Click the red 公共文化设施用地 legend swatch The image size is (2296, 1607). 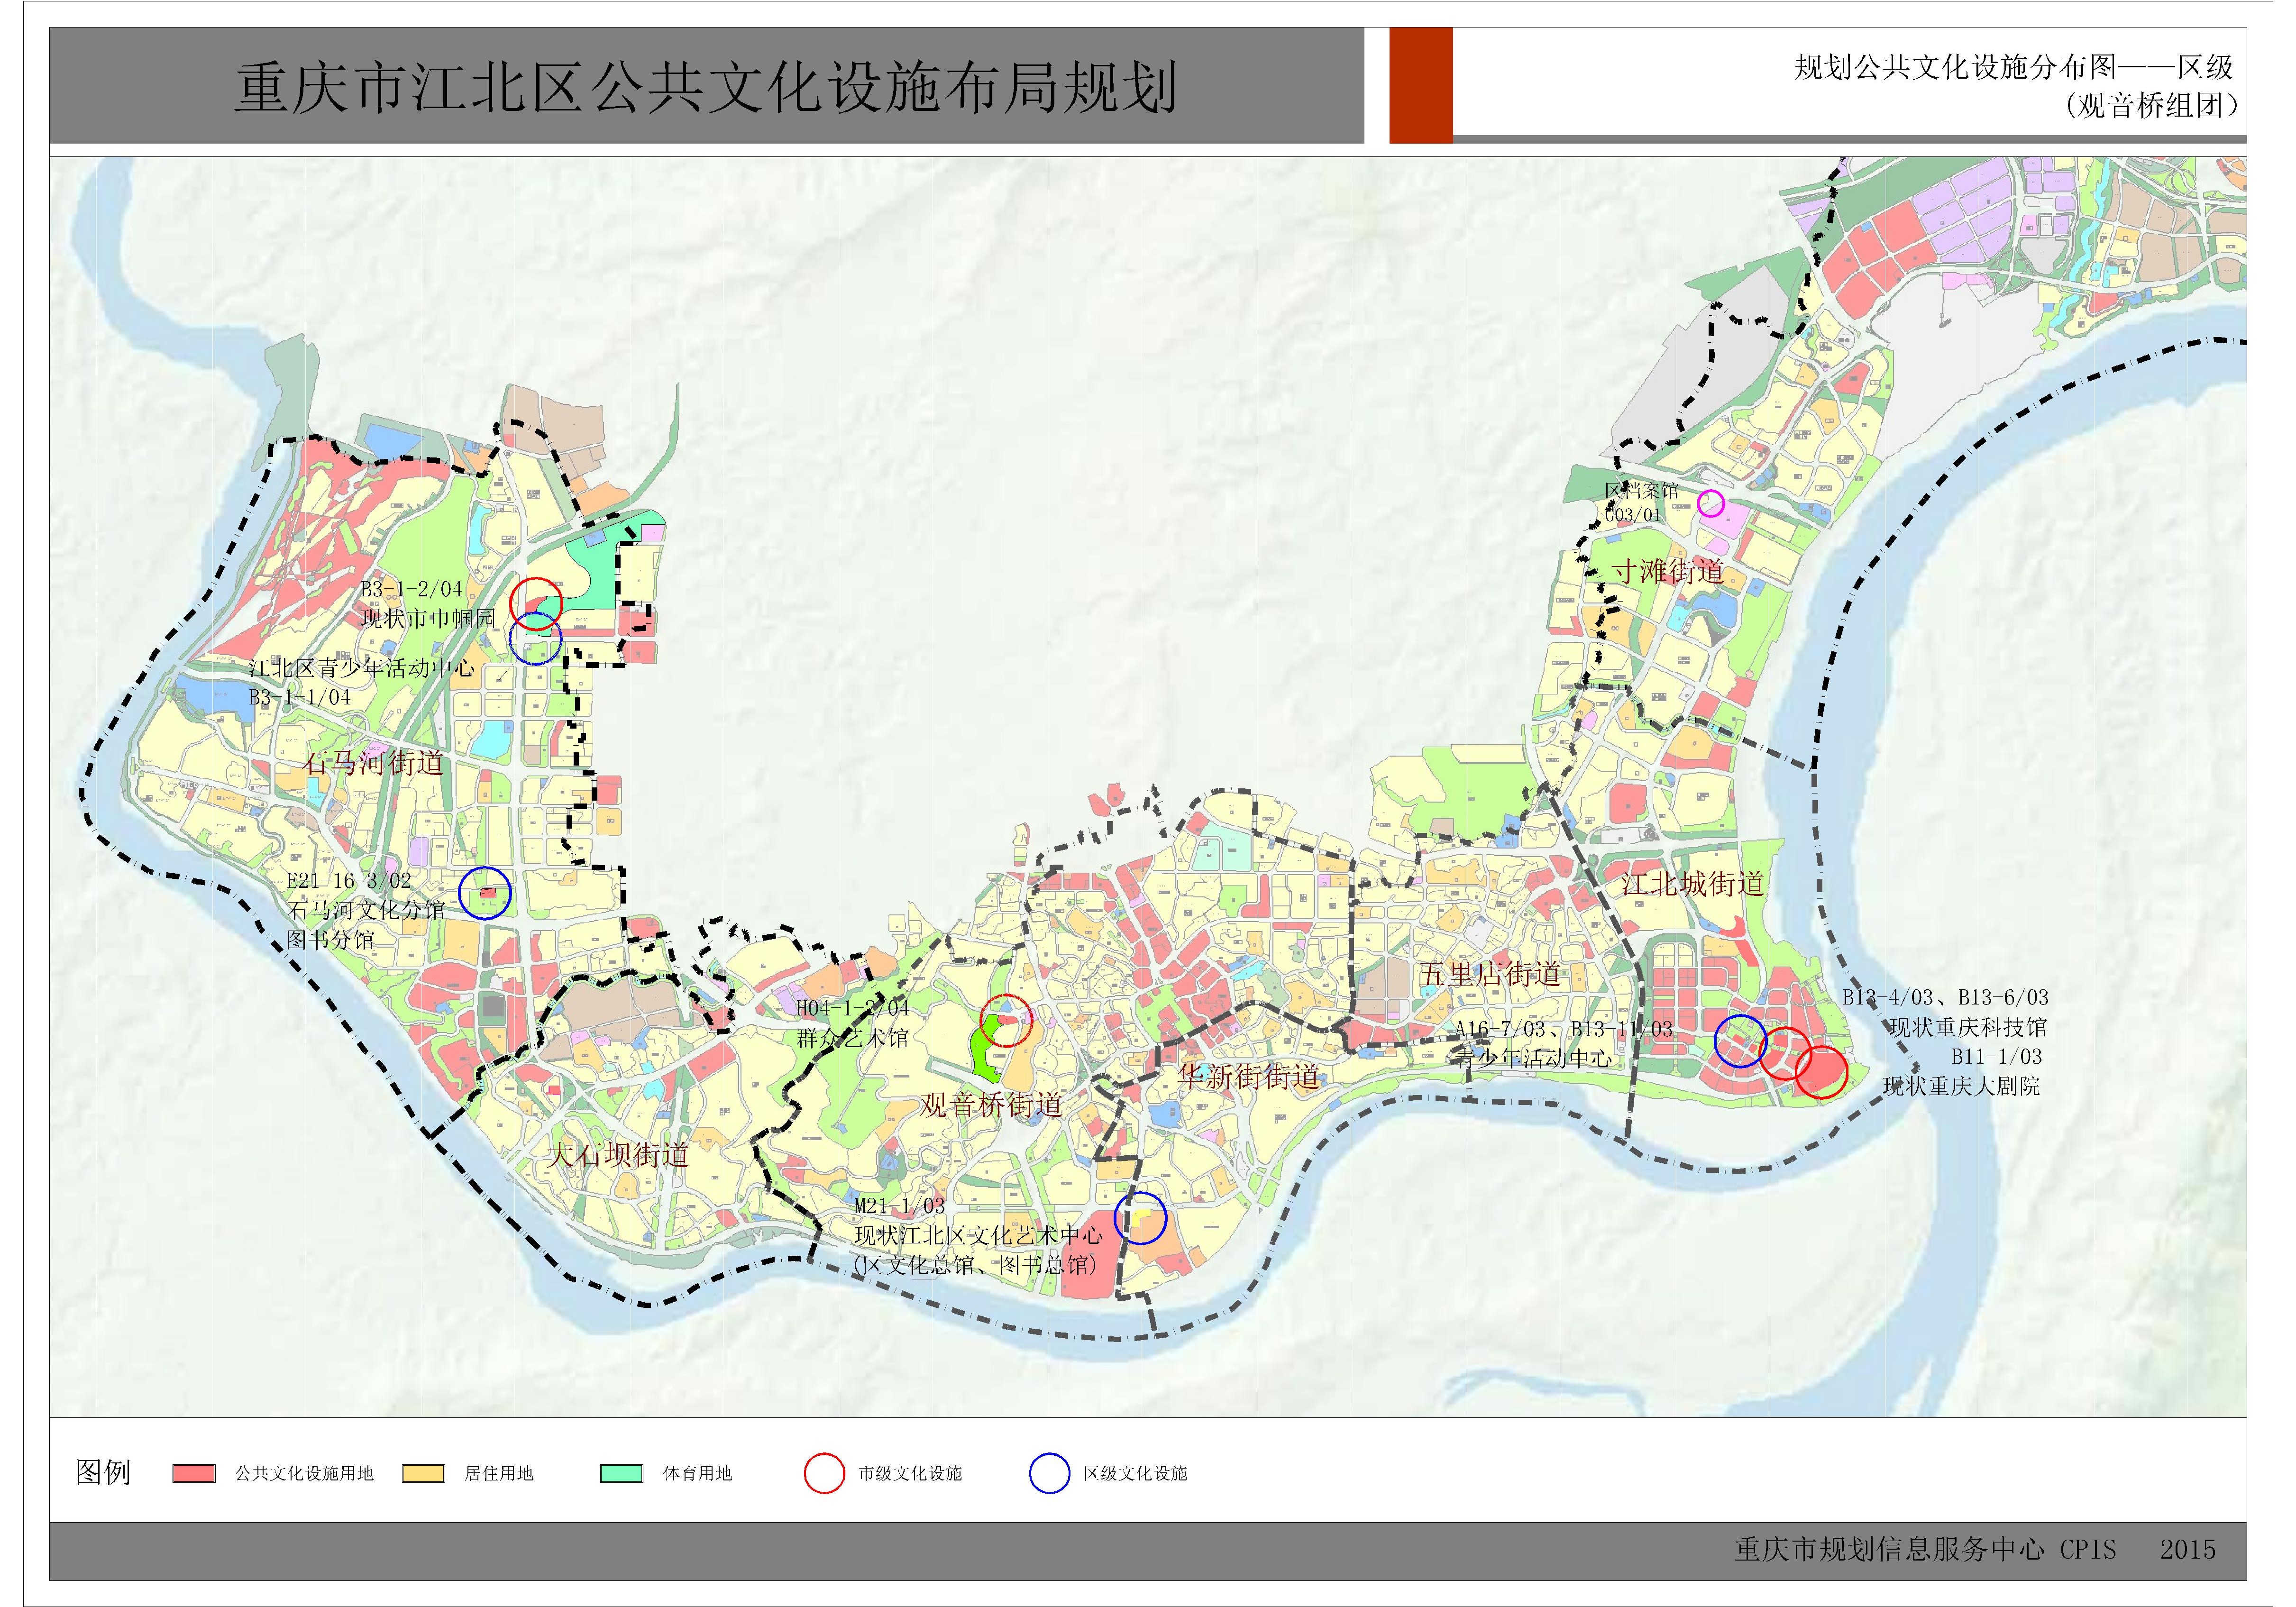pos(193,1473)
